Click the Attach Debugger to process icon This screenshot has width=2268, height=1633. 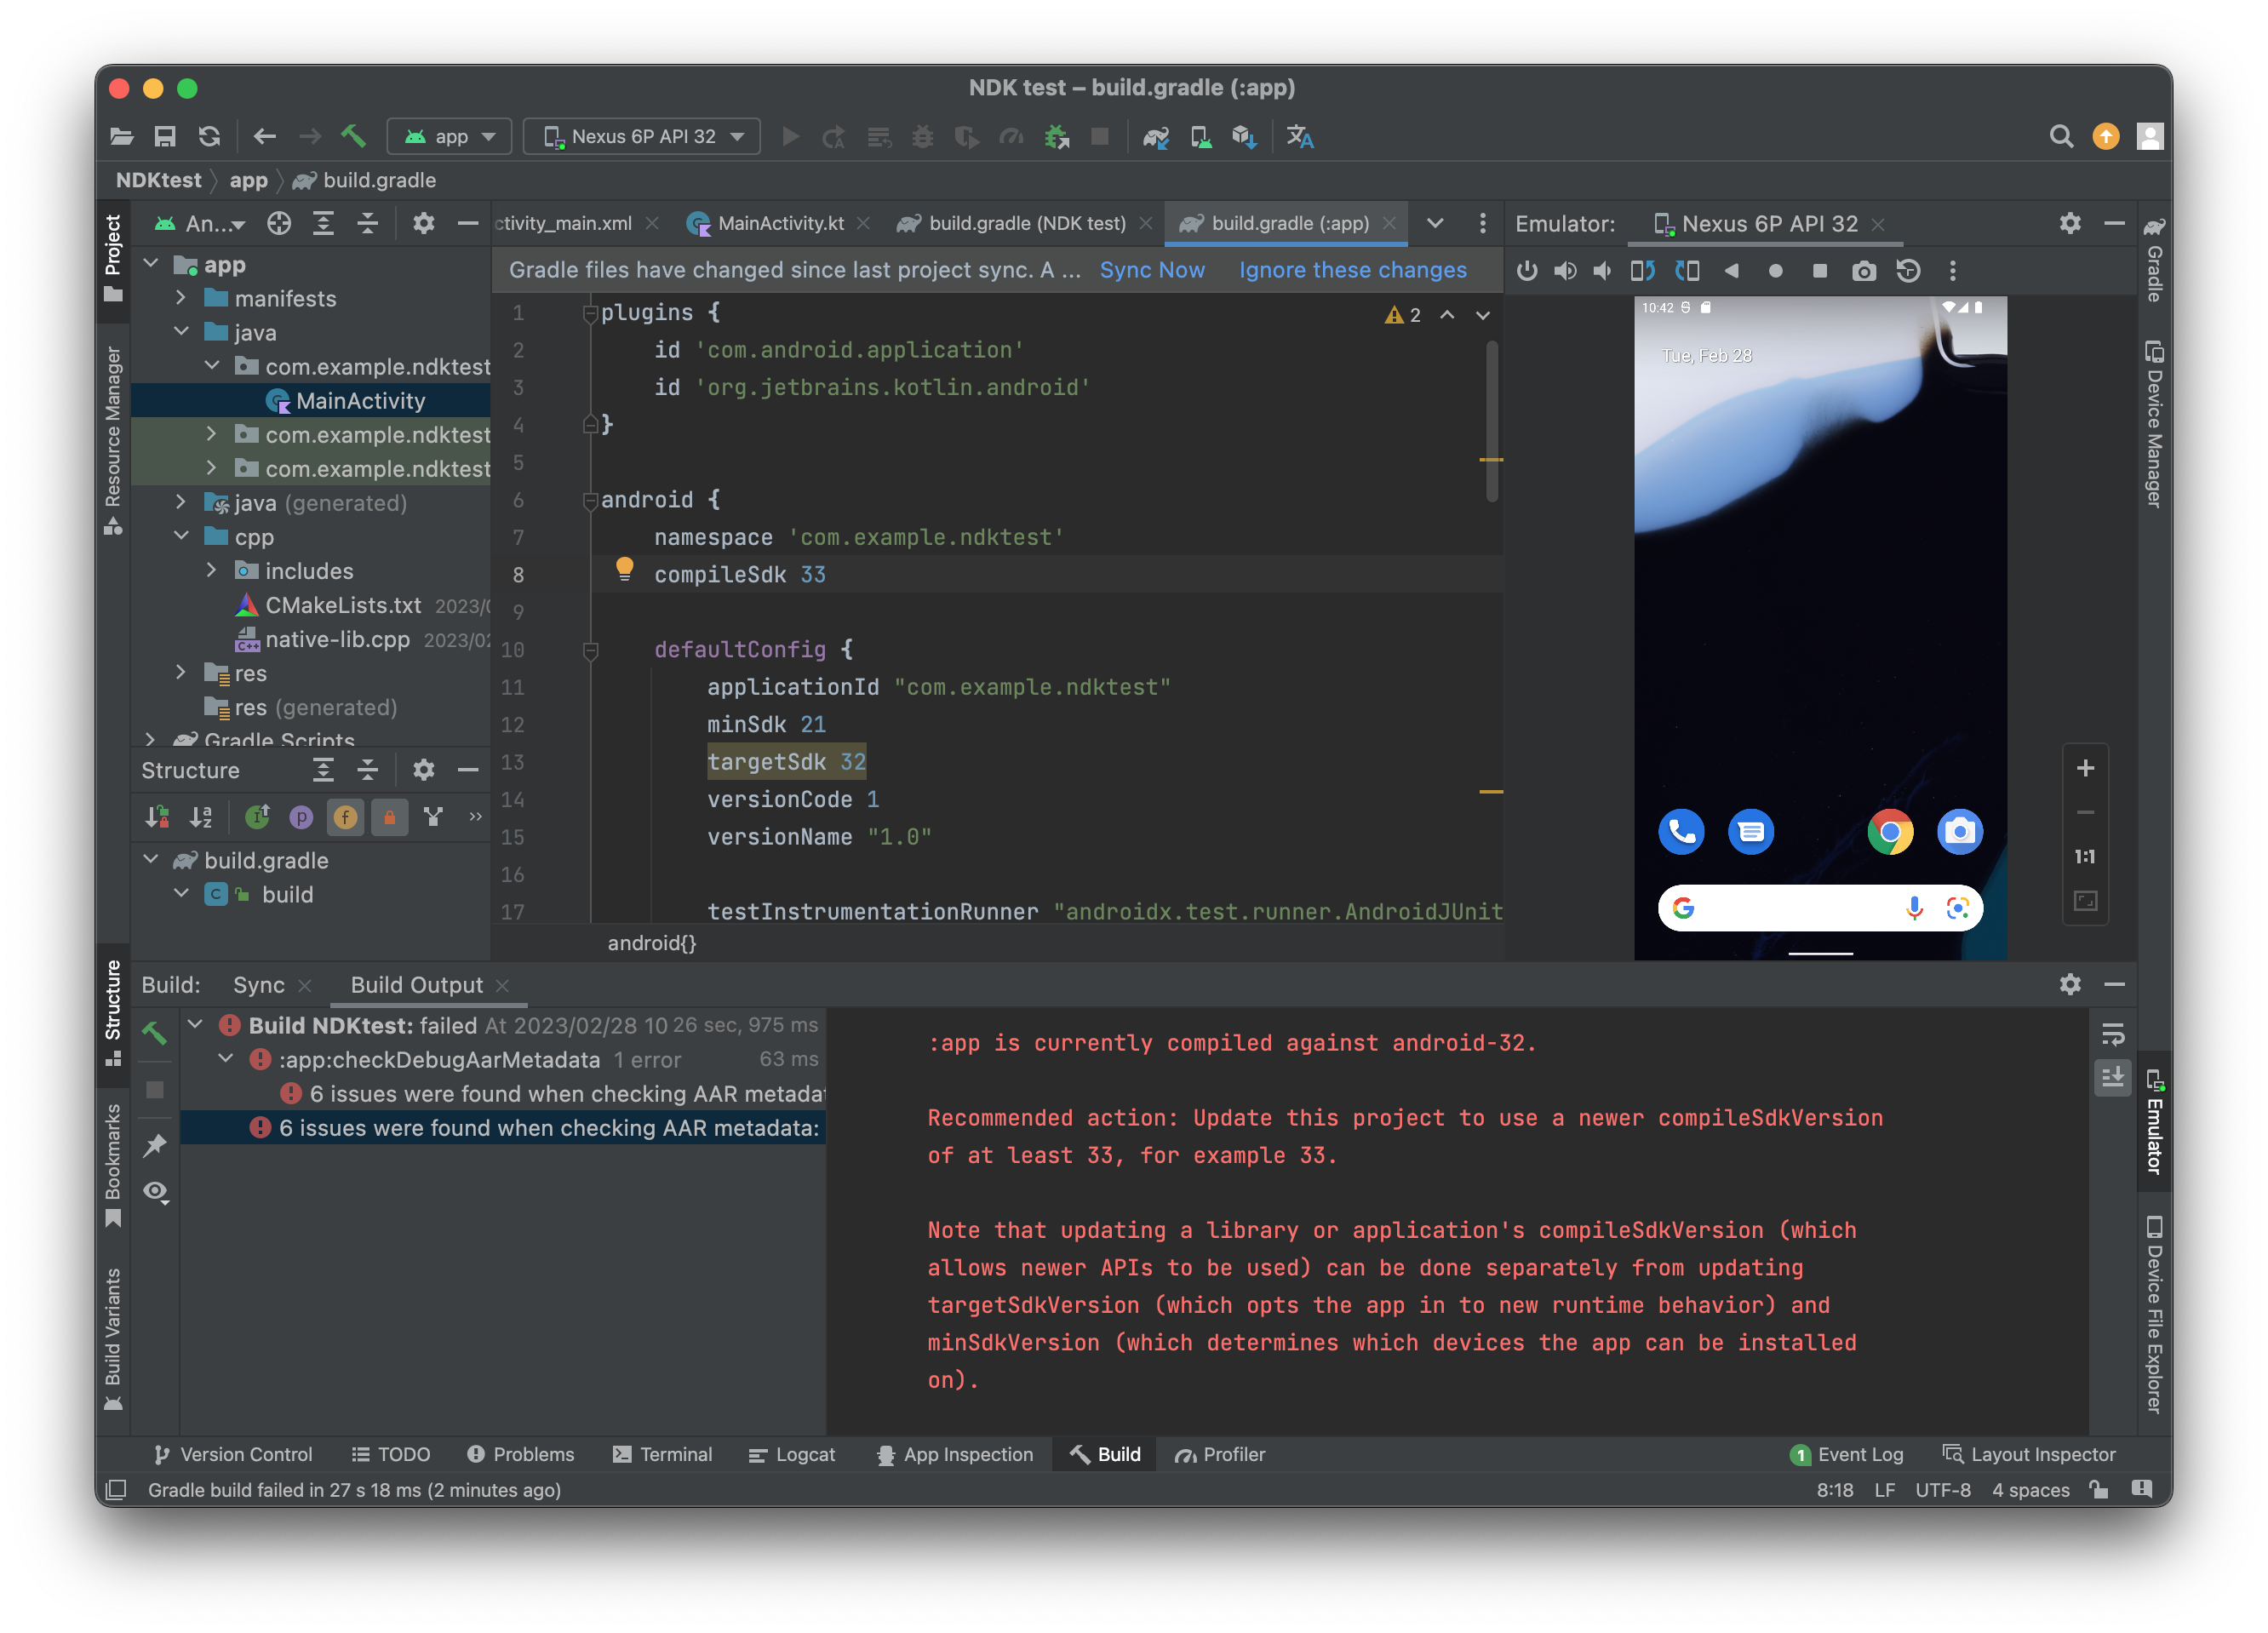1056,136
